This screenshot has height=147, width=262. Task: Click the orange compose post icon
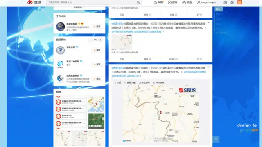tap(239, 2)
